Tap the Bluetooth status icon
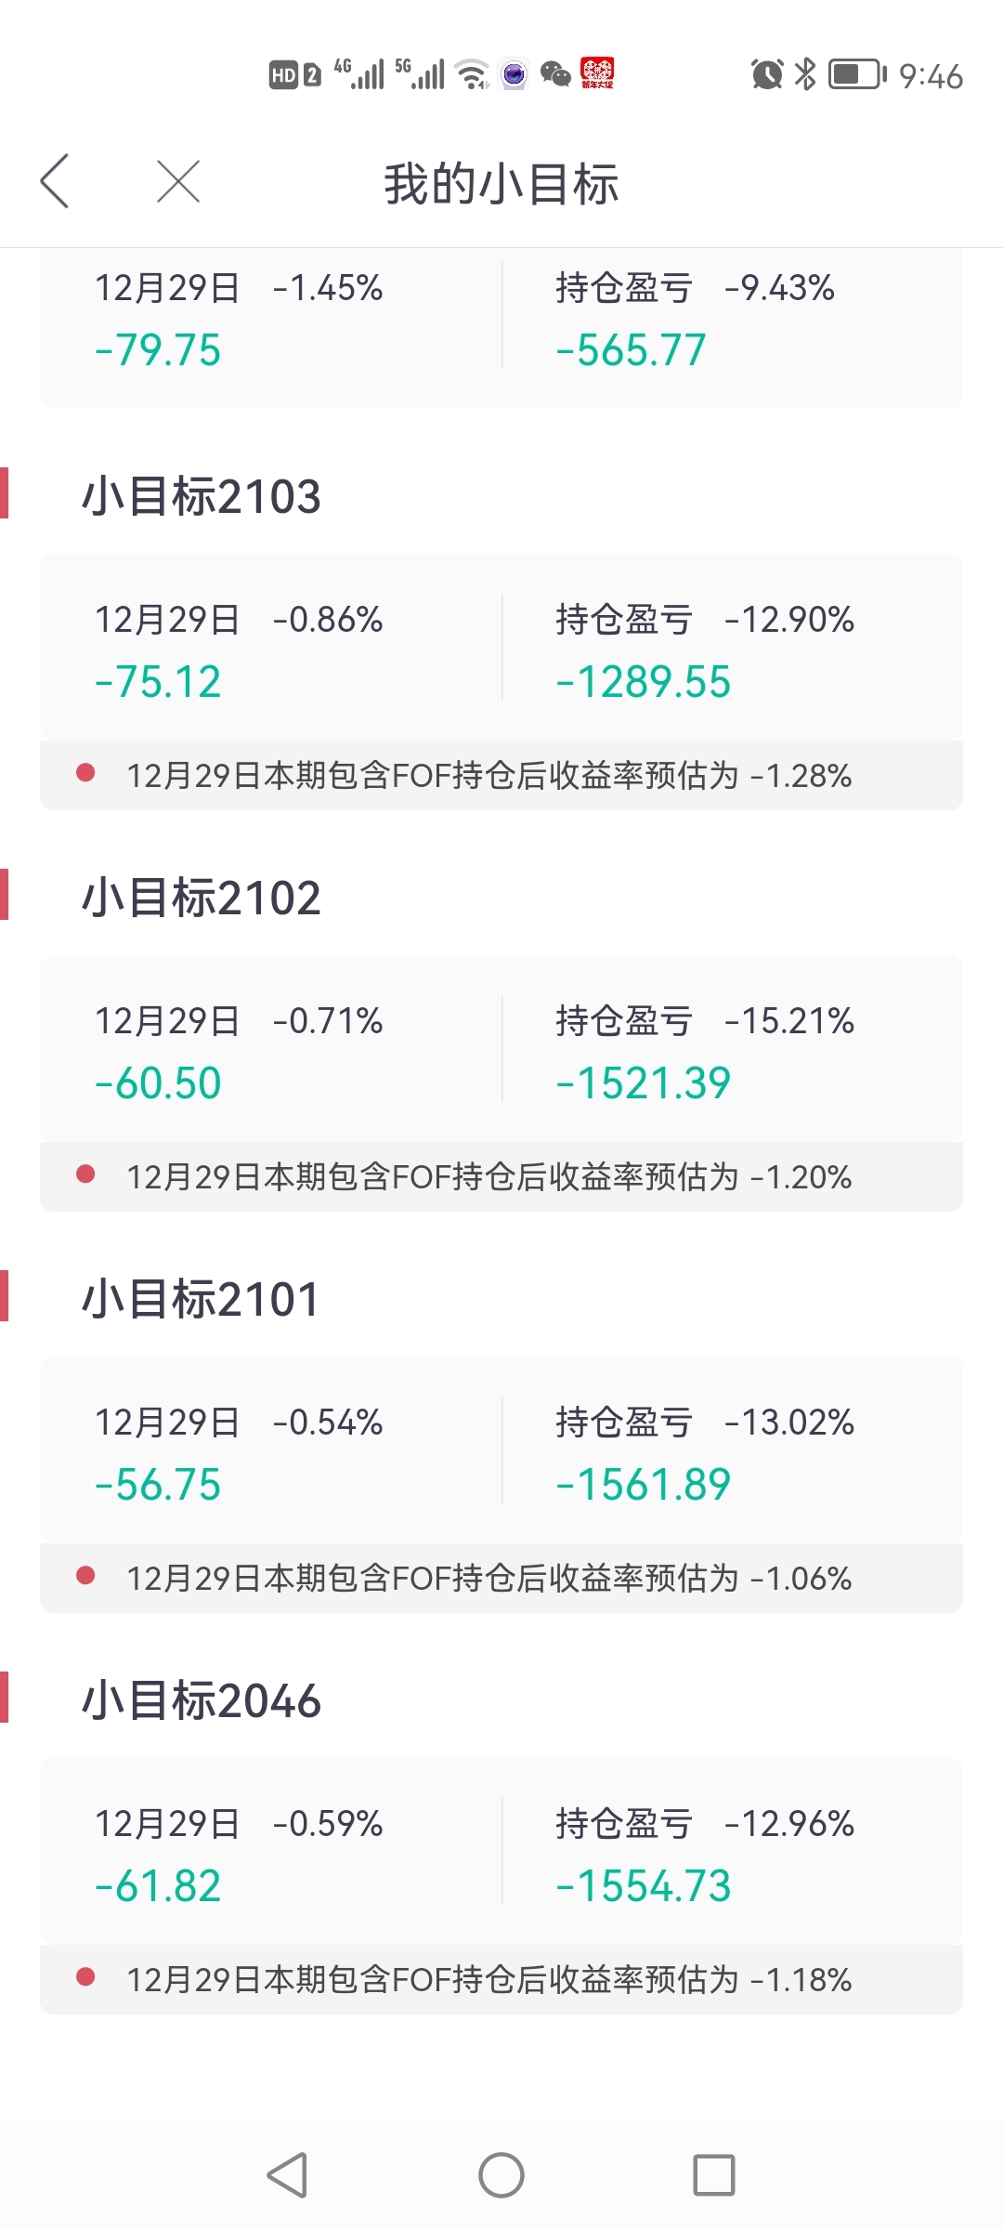This screenshot has width=1003, height=2230. point(805,73)
